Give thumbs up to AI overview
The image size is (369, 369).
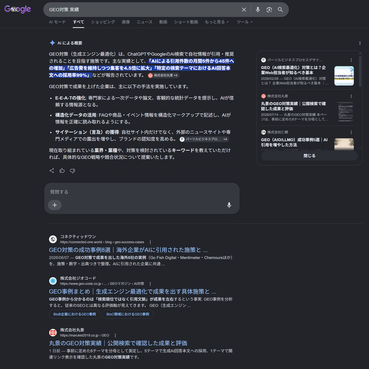(x=62, y=171)
